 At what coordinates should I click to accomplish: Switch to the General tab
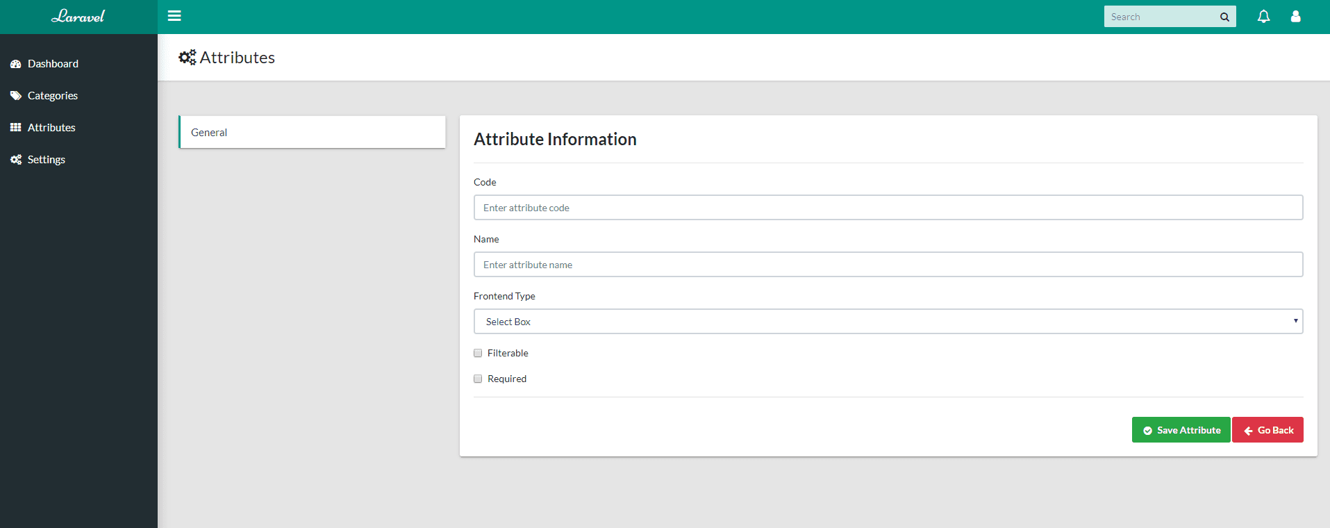coord(312,132)
